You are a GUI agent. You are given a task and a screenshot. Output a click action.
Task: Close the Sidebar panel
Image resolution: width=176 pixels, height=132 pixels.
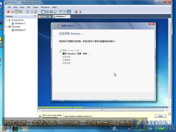tap(35, 16)
